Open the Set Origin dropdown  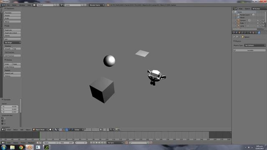(x=13, y=42)
